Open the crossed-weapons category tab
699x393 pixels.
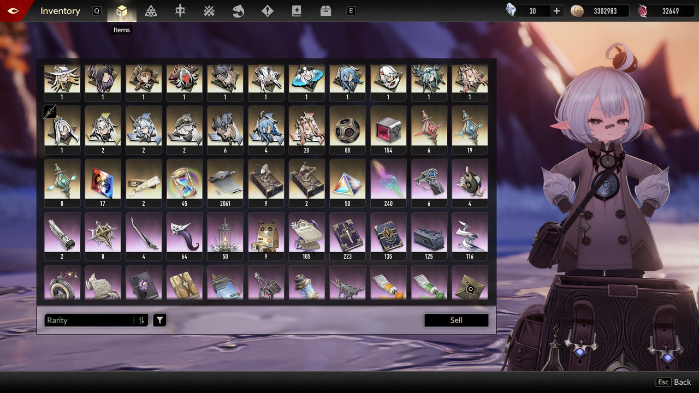[x=209, y=11]
